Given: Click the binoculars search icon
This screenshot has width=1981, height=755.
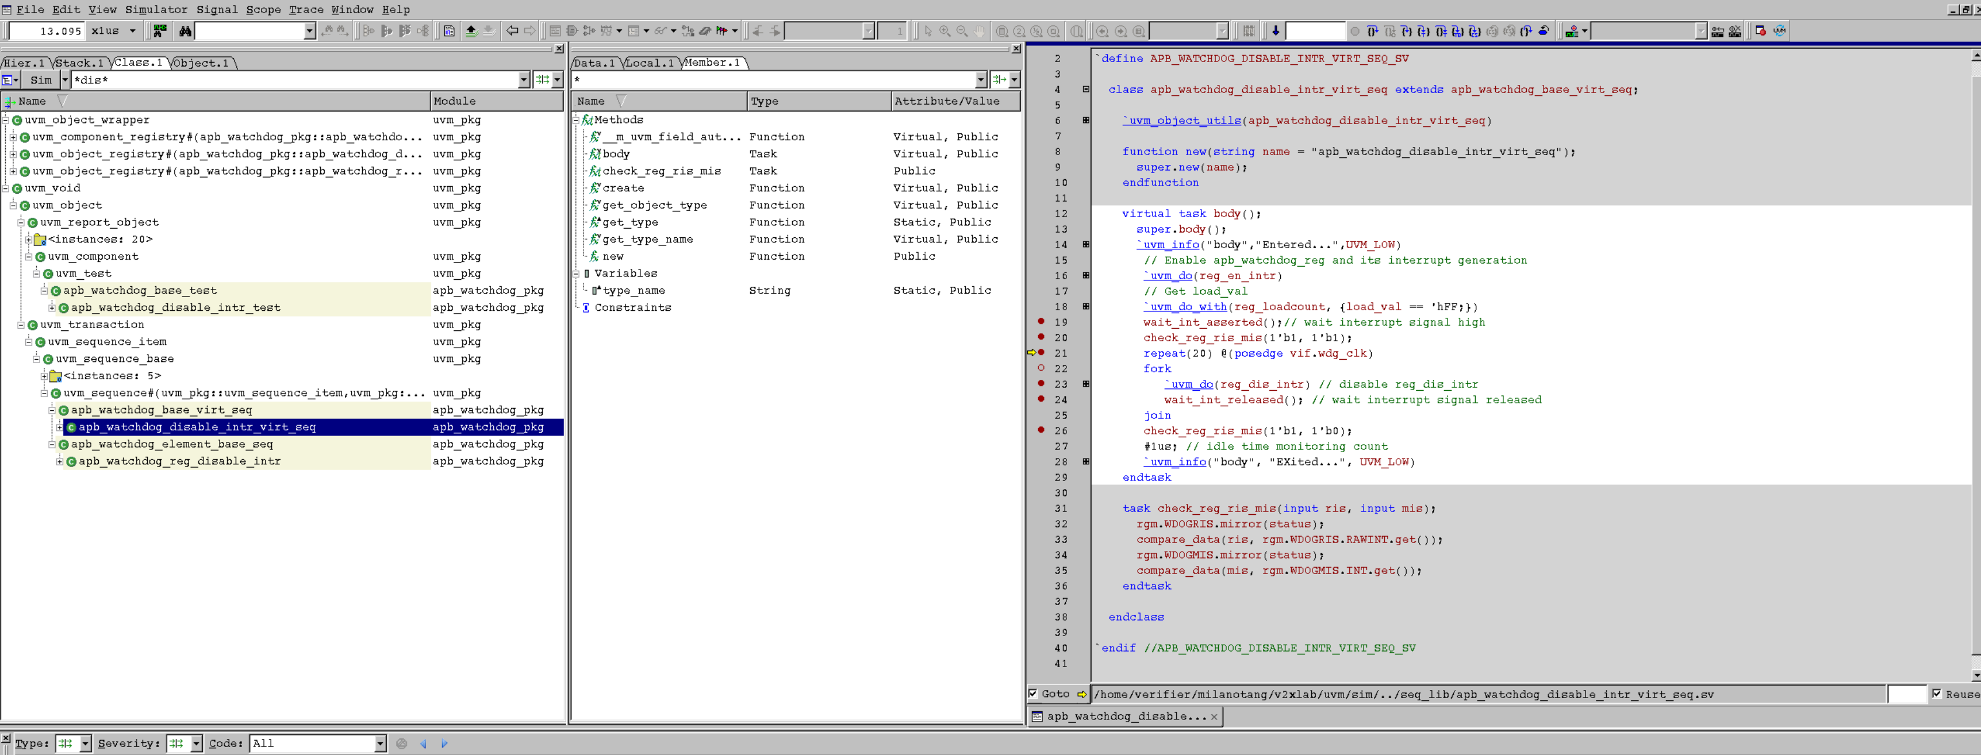Looking at the screenshot, I should tap(185, 32).
